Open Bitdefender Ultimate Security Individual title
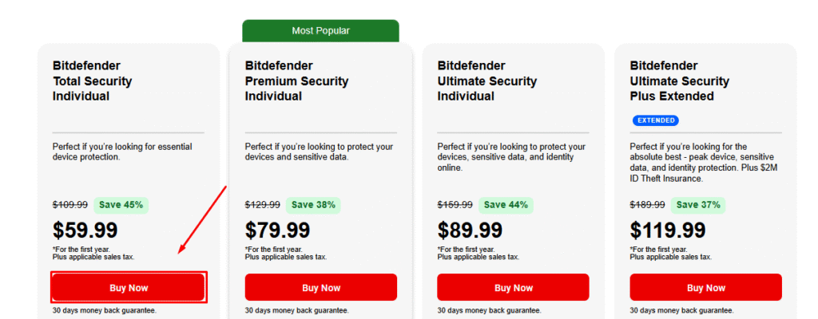 click(x=487, y=81)
